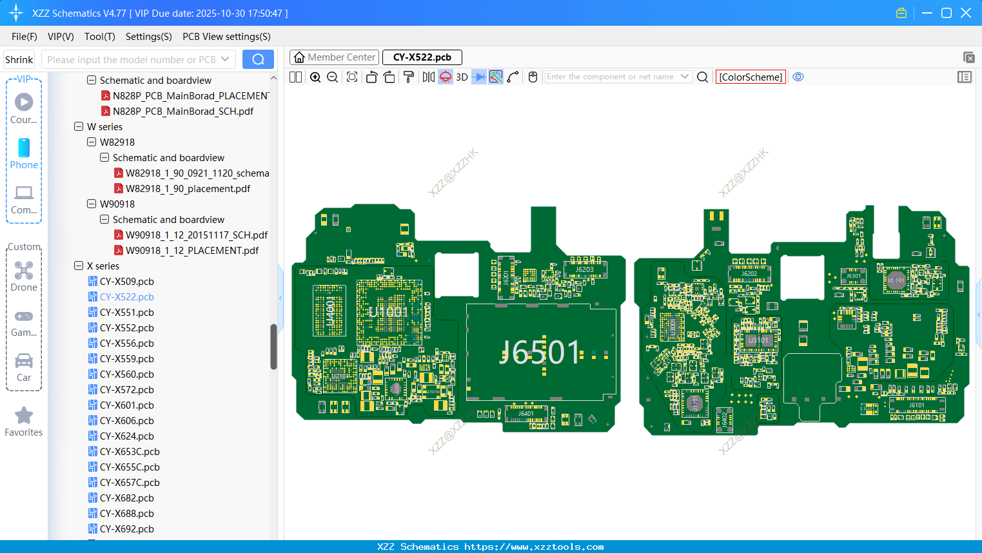
Task: Switch to the Member Center tab
Action: [x=335, y=57]
